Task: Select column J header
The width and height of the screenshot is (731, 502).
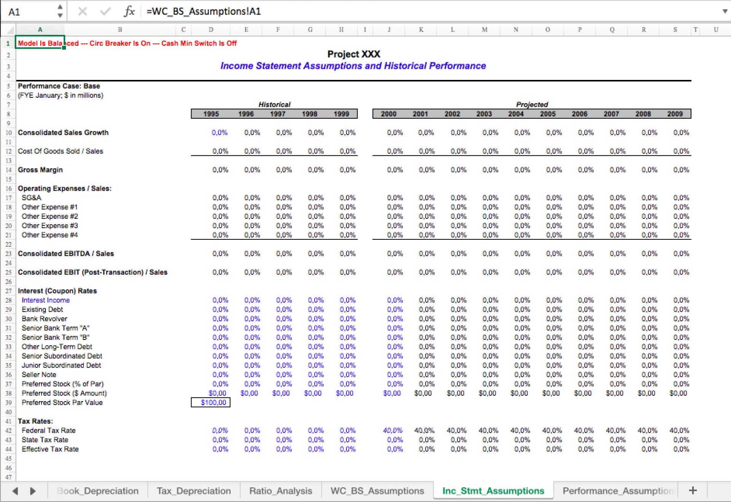Action: coord(389,30)
